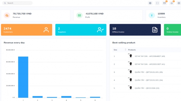Toggle fullscreen mode icon

tap(157, 3)
